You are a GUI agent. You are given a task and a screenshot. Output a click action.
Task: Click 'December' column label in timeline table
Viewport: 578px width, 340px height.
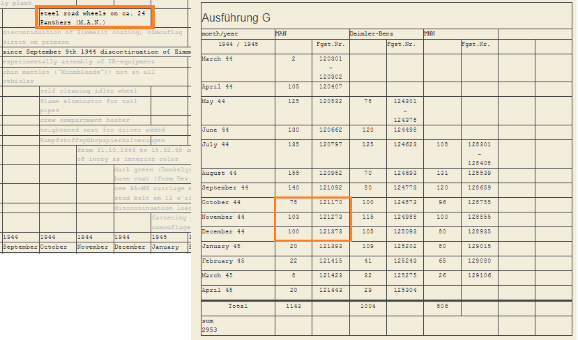(x=130, y=247)
